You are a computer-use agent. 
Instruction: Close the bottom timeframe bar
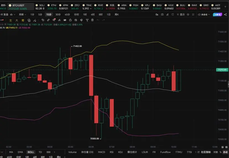[x=65, y=157]
